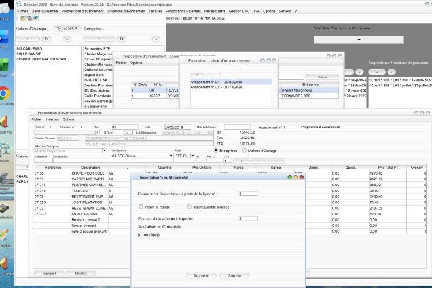Image resolution: width=432 pixels, height=288 pixels.
Task: Open the green Excel desktop icon
Action: [4, 65]
